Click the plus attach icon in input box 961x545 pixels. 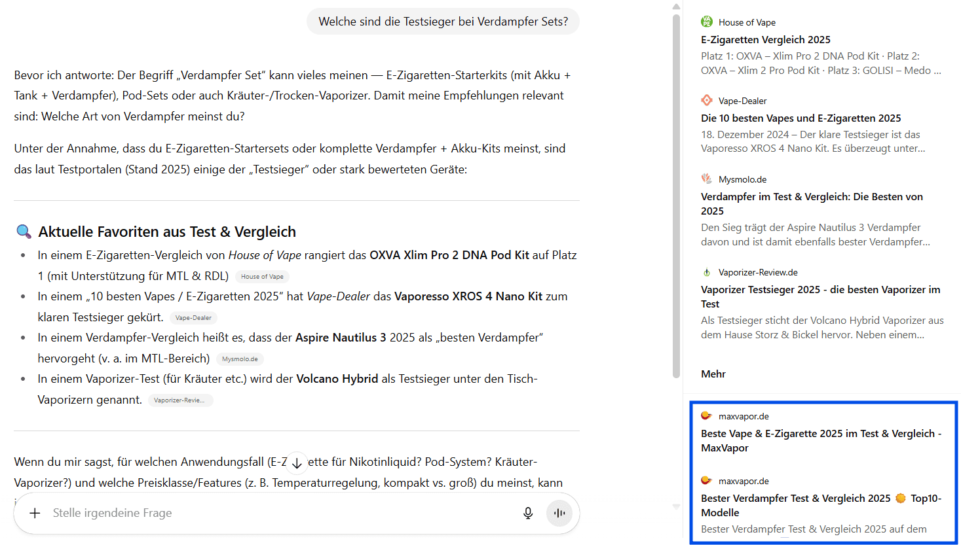click(x=35, y=513)
